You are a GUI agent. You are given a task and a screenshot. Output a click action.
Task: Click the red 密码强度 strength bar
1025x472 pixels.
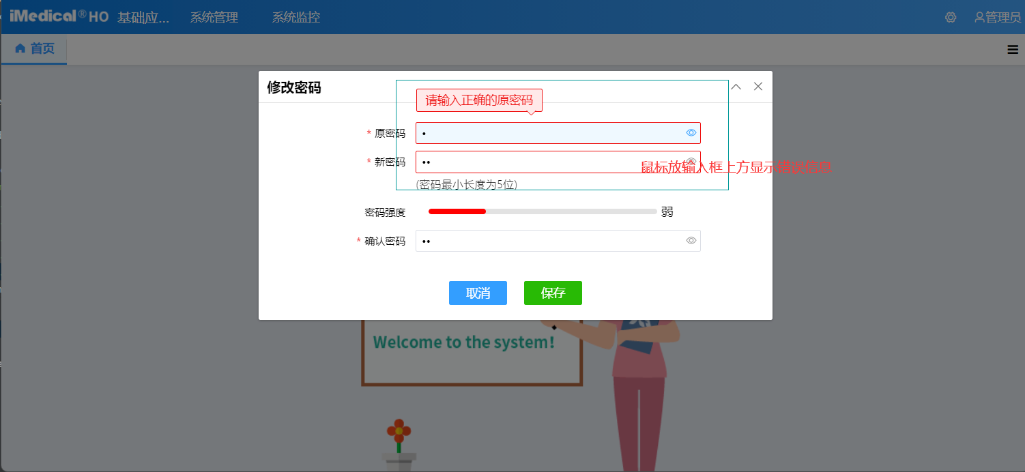(x=457, y=211)
